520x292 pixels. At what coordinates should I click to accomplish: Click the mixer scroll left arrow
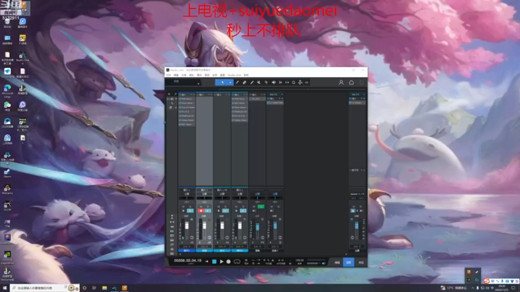point(180,254)
